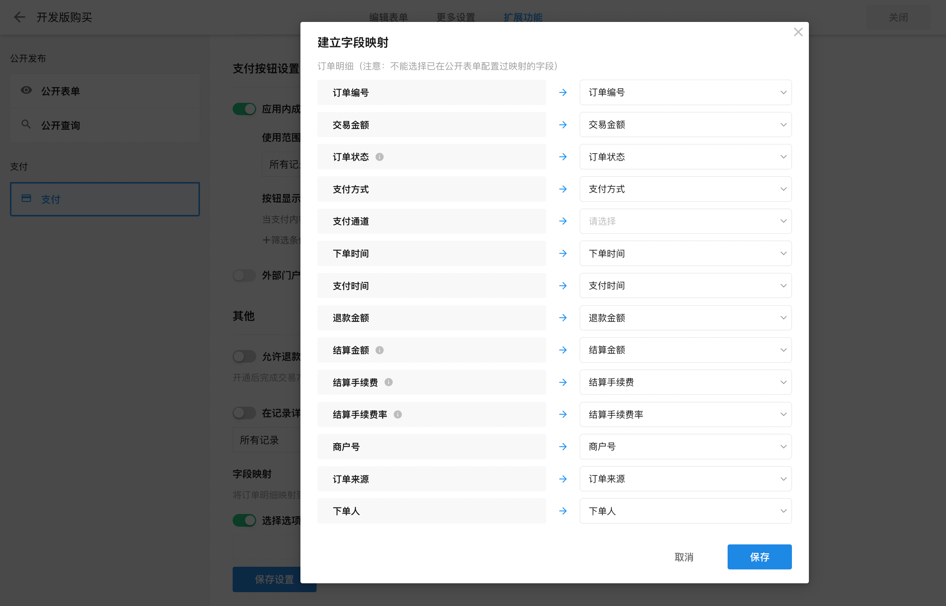Turn on the 允许退款 switch
The width and height of the screenshot is (946, 606).
(244, 357)
